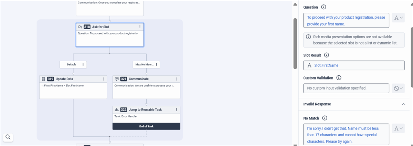Open the Max No Match path menu
413x146 pixels.
pos(156,64)
